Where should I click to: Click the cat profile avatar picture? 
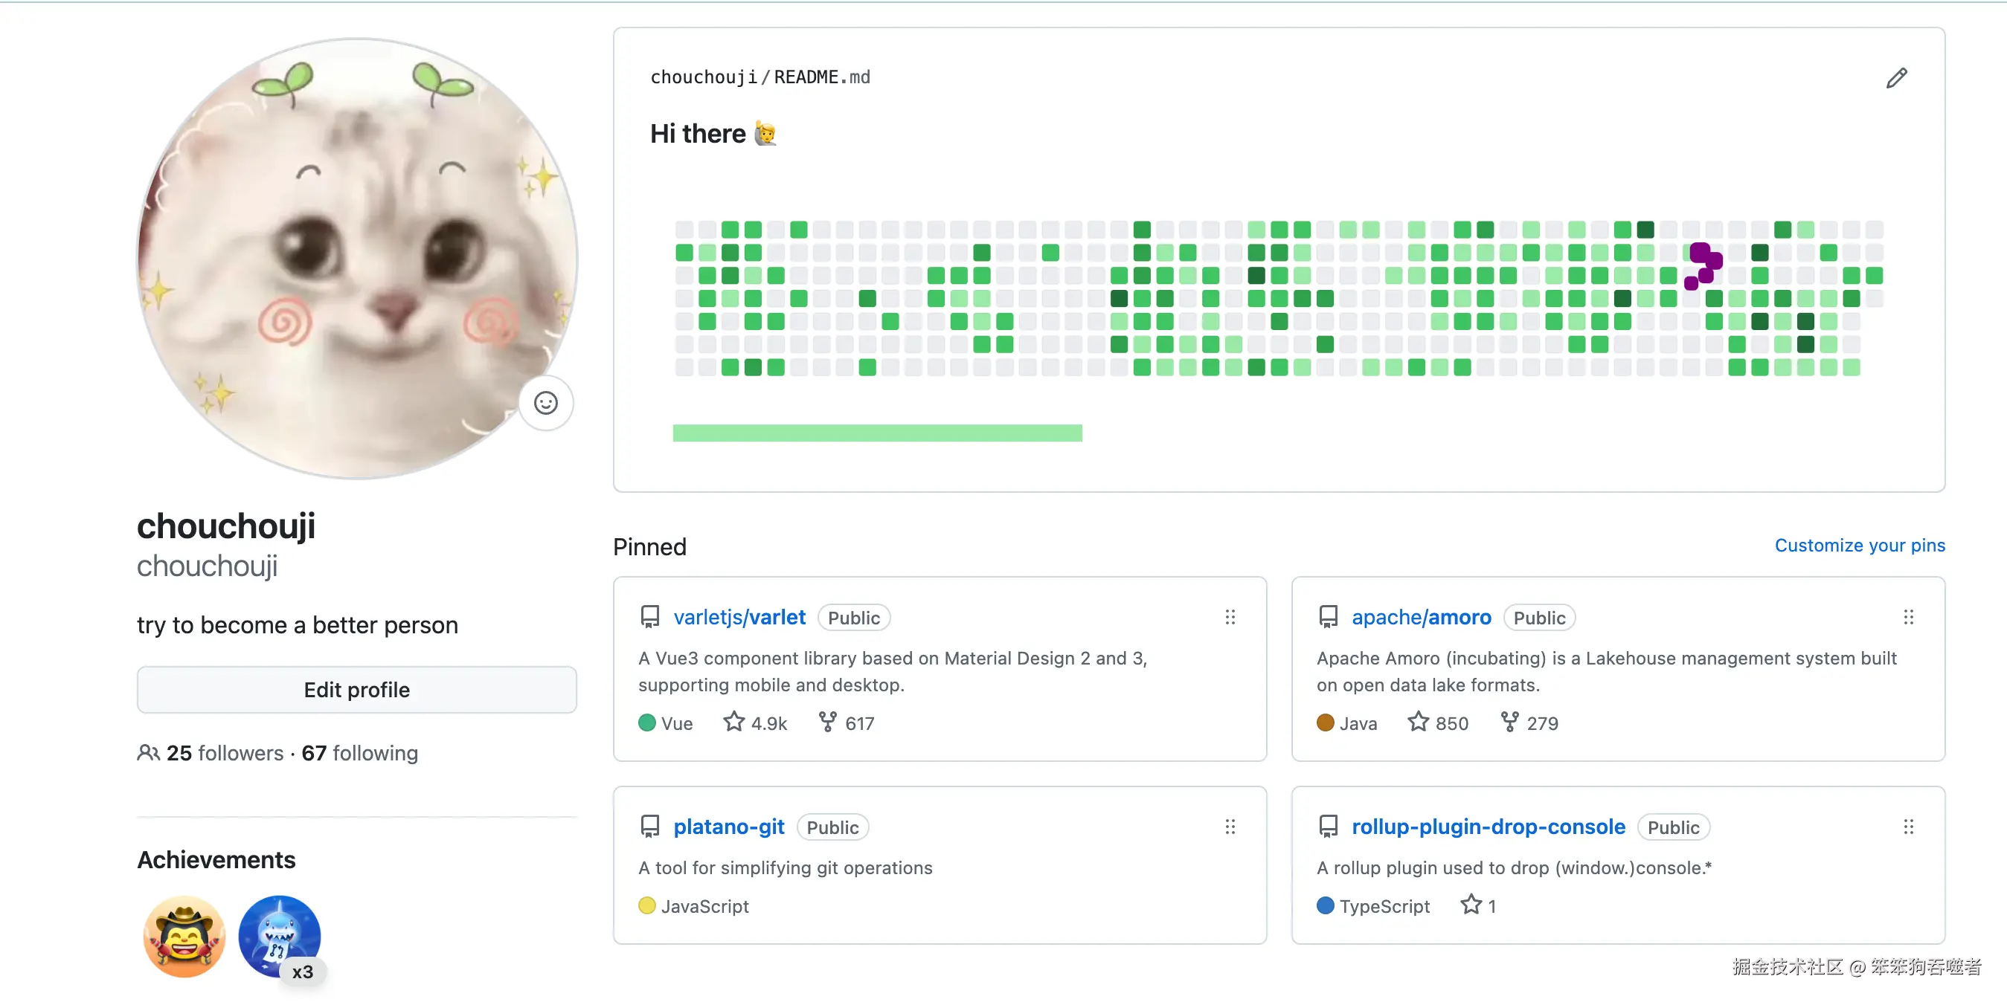(357, 259)
